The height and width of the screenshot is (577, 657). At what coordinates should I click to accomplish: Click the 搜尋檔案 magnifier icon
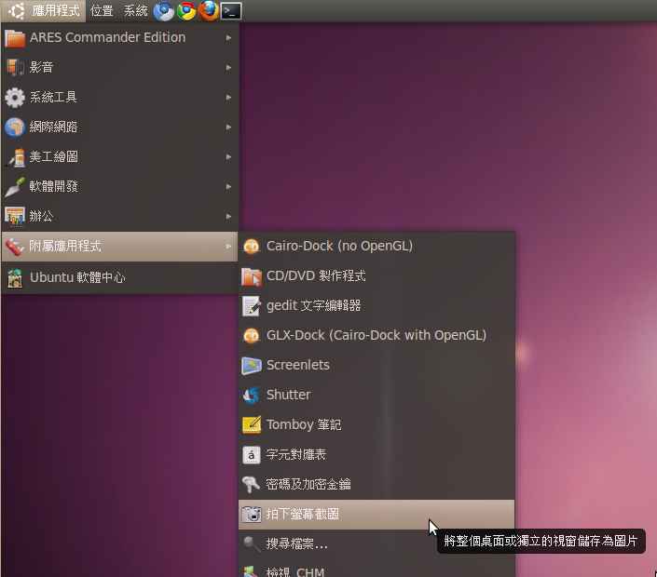(252, 544)
